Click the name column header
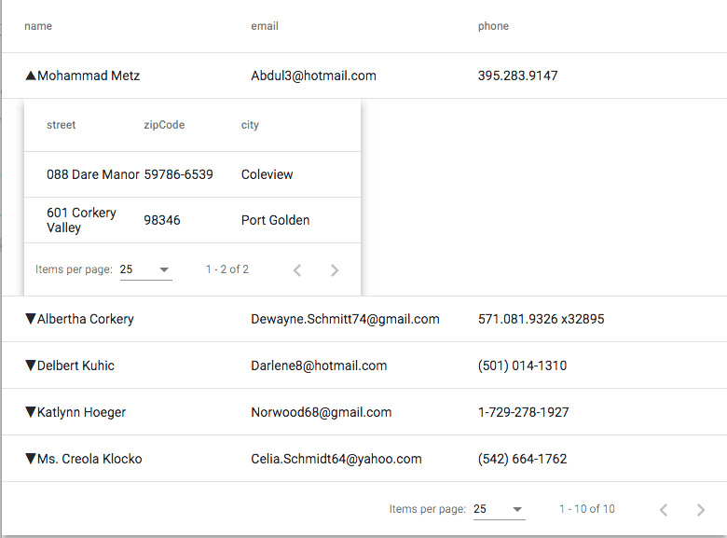This screenshot has height=538, width=727. click(38, 26)
